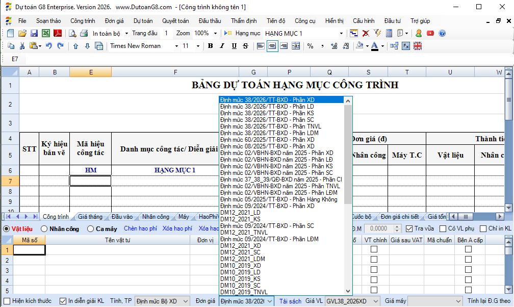514x307 pixels.
Task: Open a project with the folder icon
Action: tap(22, 33)
